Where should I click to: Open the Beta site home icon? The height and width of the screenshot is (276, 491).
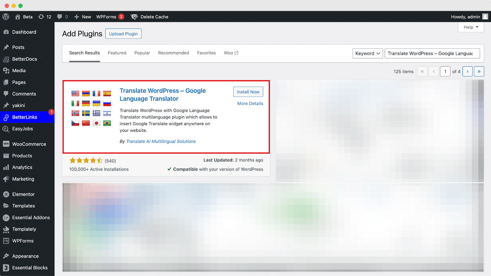[x=18, y=17]
